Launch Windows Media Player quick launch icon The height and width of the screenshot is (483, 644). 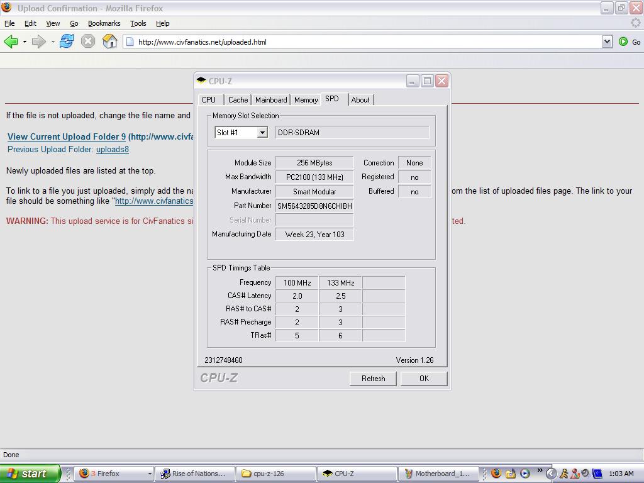pos(525,474)
